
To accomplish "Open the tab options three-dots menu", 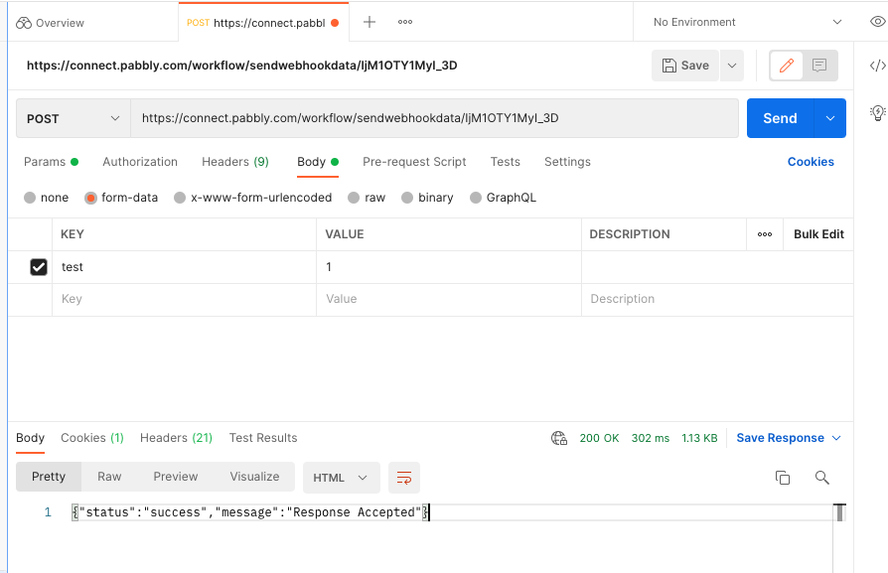I will click(x=405, y=22).
